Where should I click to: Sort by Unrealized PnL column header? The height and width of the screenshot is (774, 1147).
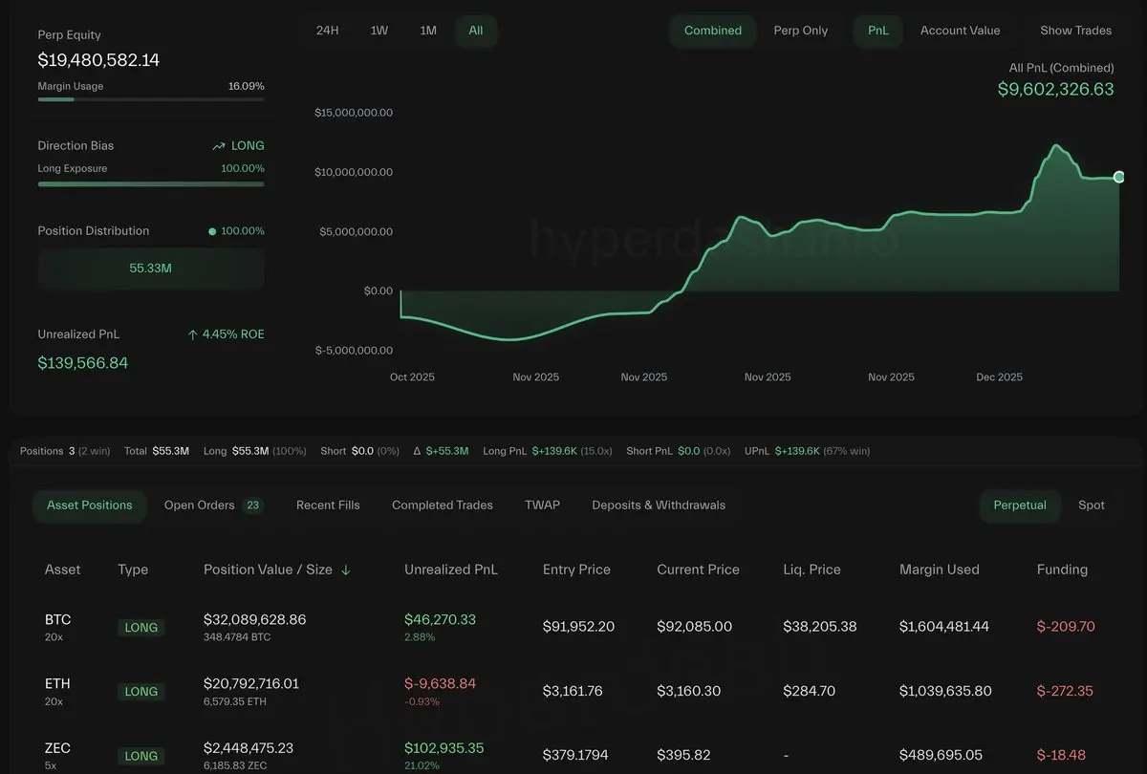(451, 570)
